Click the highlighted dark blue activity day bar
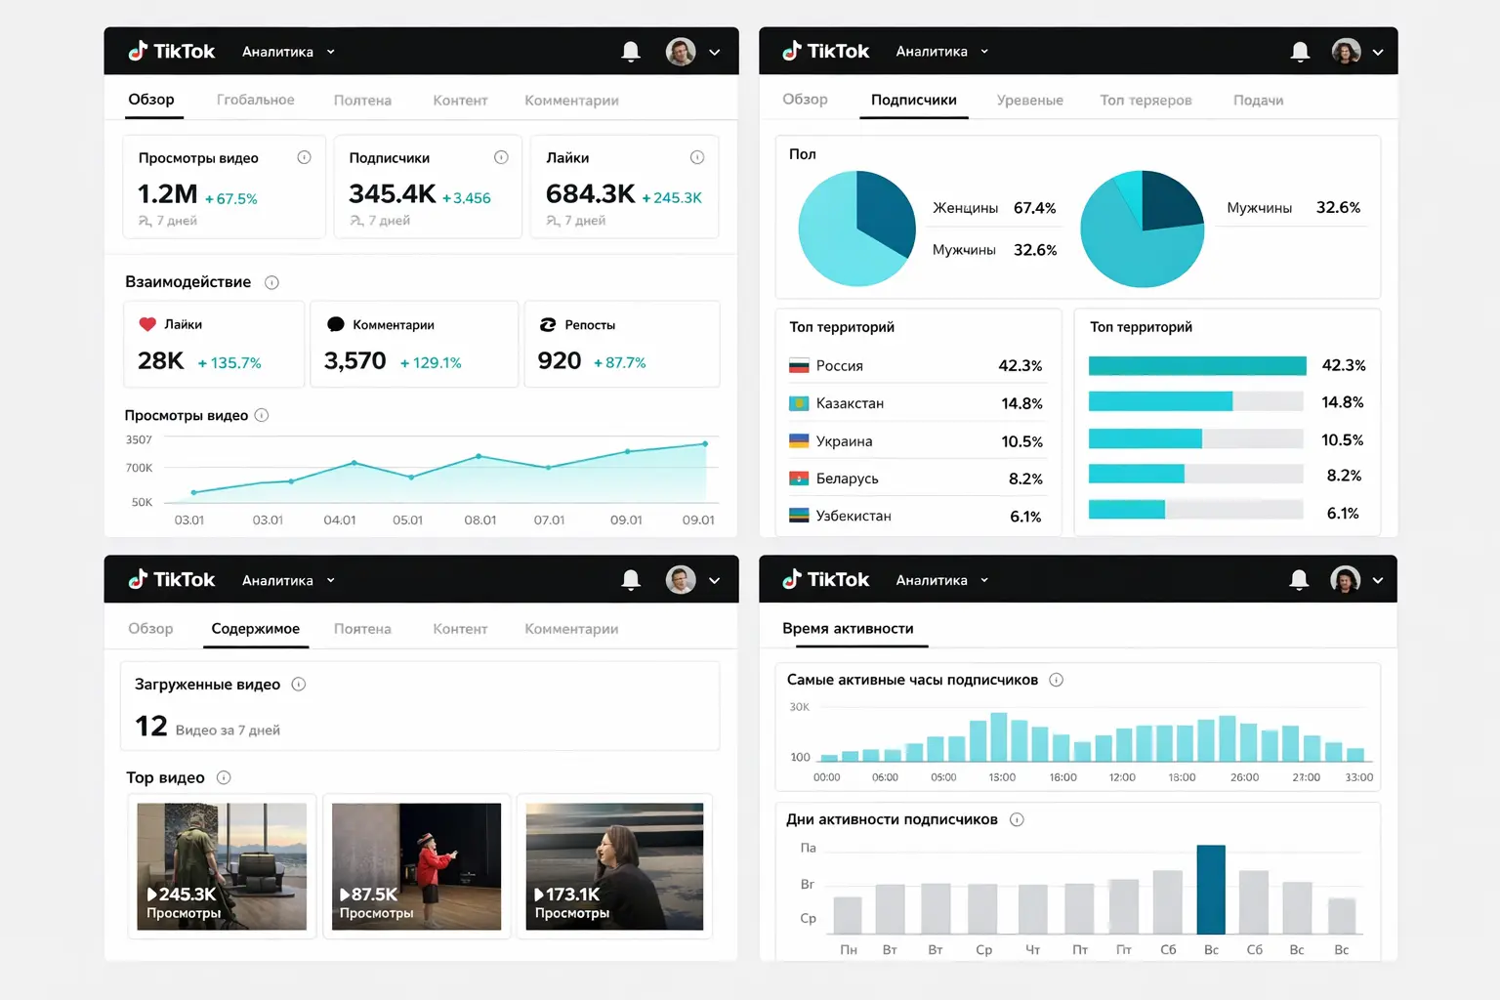 pyautogui.click(x=1211, y=890)
